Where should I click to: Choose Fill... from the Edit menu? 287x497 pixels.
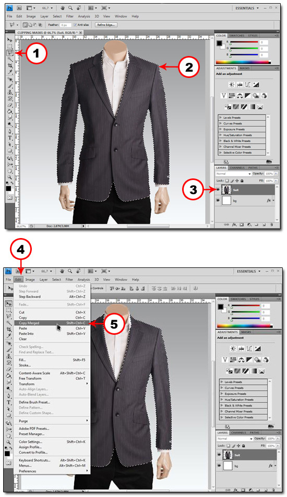(x=53, y=360)
